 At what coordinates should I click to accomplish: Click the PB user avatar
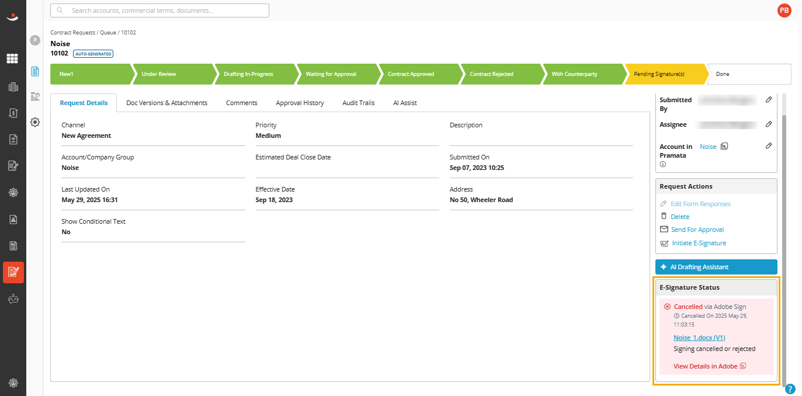[784, 10]
